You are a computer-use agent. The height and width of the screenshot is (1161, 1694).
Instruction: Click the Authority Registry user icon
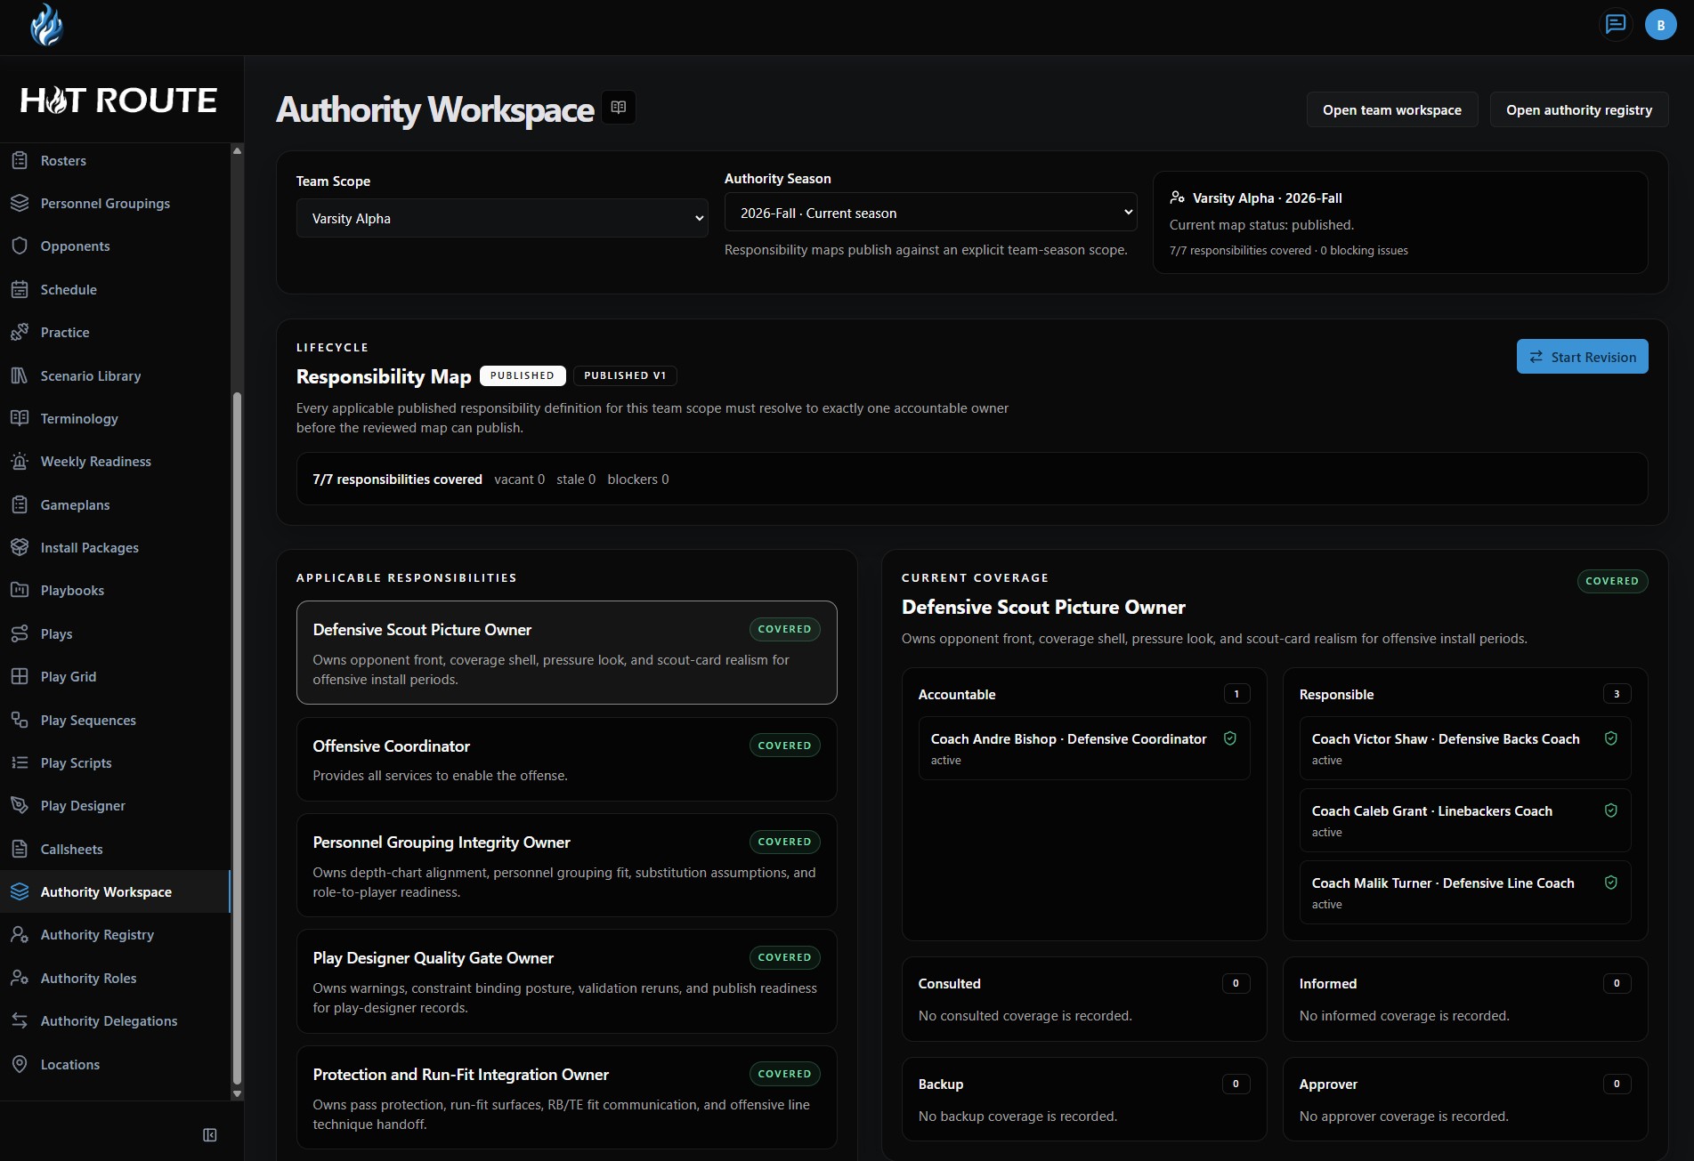[x=20, y=934]
